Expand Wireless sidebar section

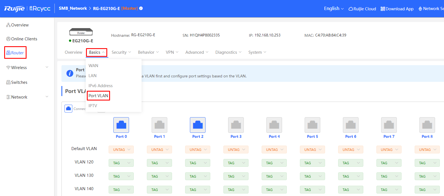pyautogui.click(x=27, y=68)
